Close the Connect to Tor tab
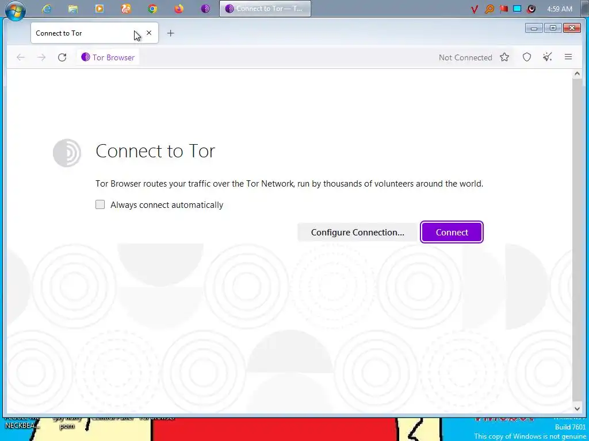Viewport: 589px width, 441px height. pyautogui.click(x=149, y=33)
